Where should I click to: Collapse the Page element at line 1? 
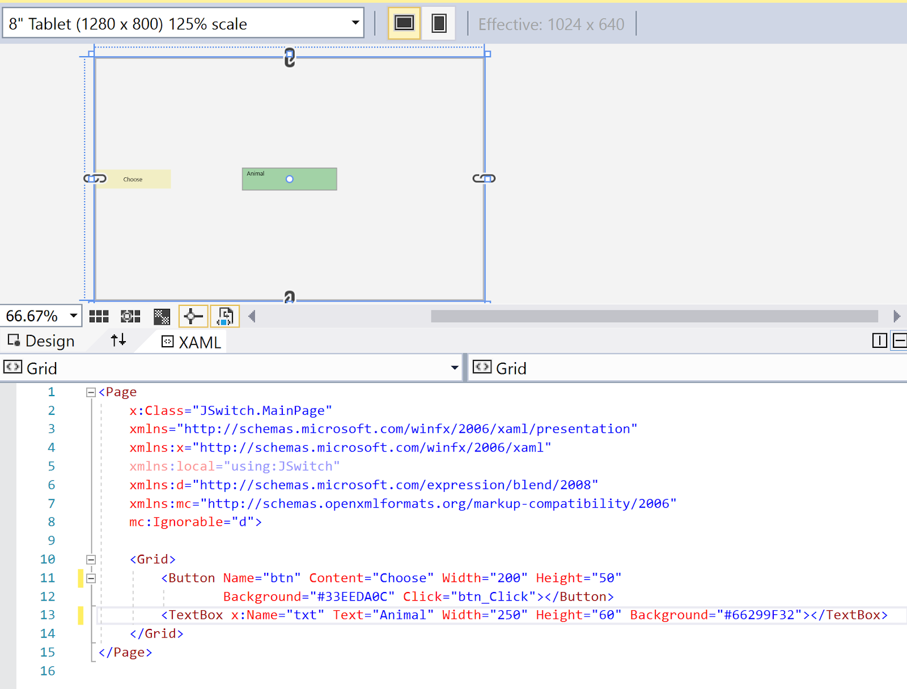[x=91, y=392]
